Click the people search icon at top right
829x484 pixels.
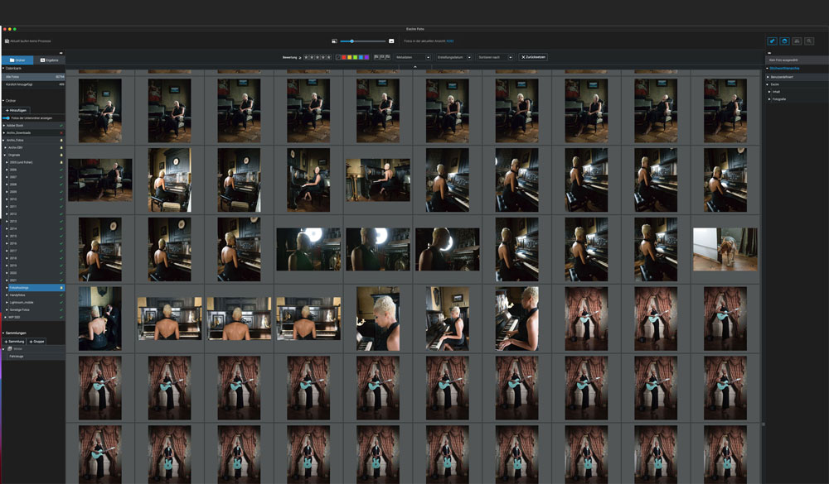coord(797,41)
